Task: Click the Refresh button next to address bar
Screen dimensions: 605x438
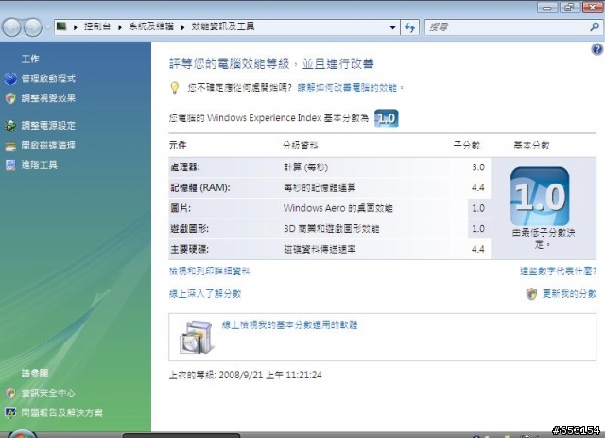Action: tap(409, 27)
